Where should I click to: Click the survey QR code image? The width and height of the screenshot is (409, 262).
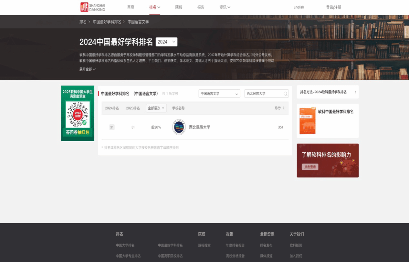click(78, 115)
